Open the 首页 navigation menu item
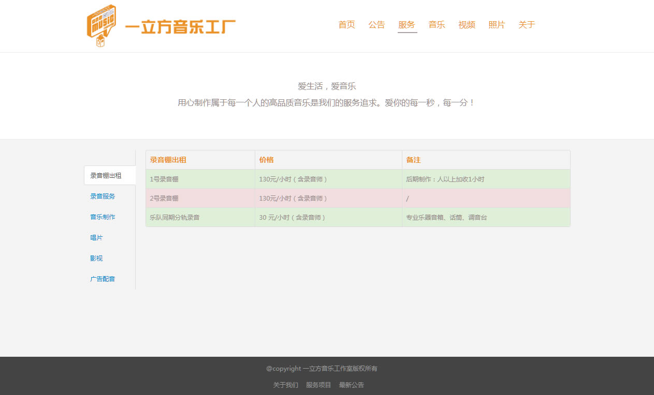Screen dimensions: 654x395 click(346, 25)
